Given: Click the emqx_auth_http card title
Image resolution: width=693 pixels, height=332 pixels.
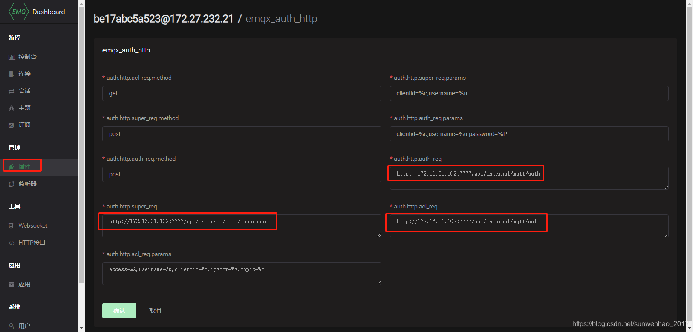Looking at the screenshot, I should 126,50.
